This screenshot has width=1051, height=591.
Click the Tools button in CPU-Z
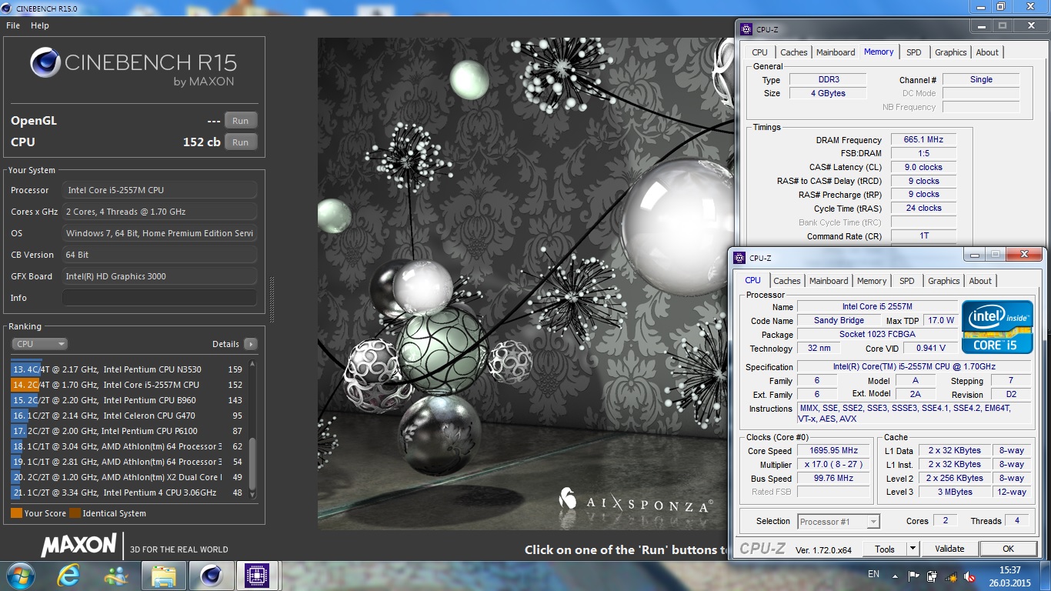click(x=885, y=549)
